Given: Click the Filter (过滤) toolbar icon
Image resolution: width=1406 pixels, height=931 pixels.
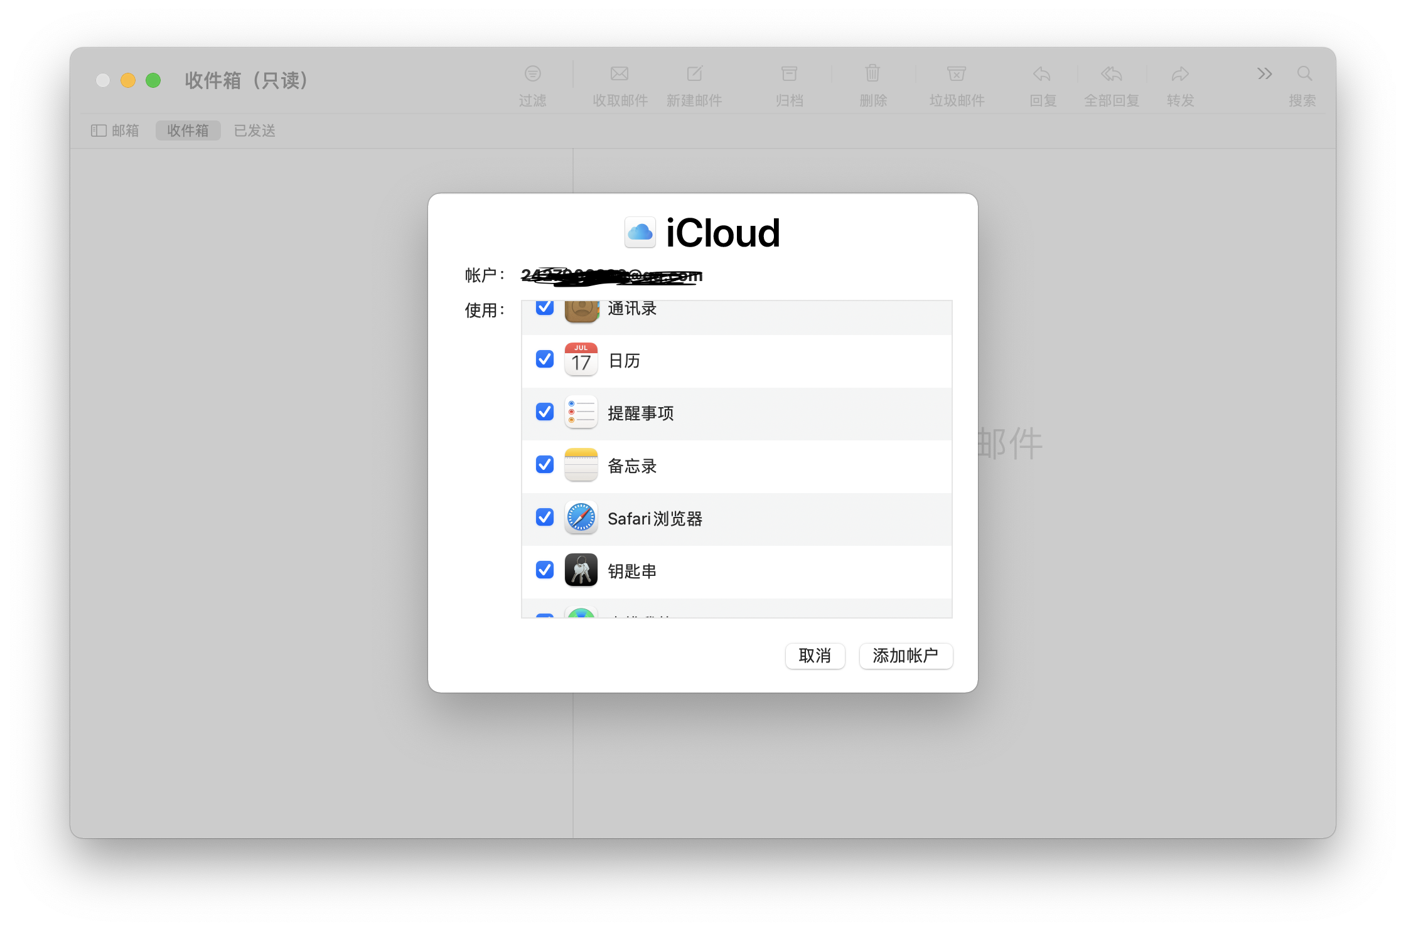Looking at the screenshot, I should coord(532,74).
